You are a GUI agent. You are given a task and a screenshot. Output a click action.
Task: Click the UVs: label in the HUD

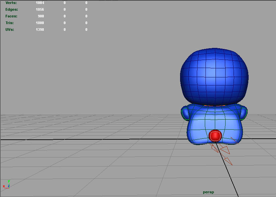(x=10, y=29)
